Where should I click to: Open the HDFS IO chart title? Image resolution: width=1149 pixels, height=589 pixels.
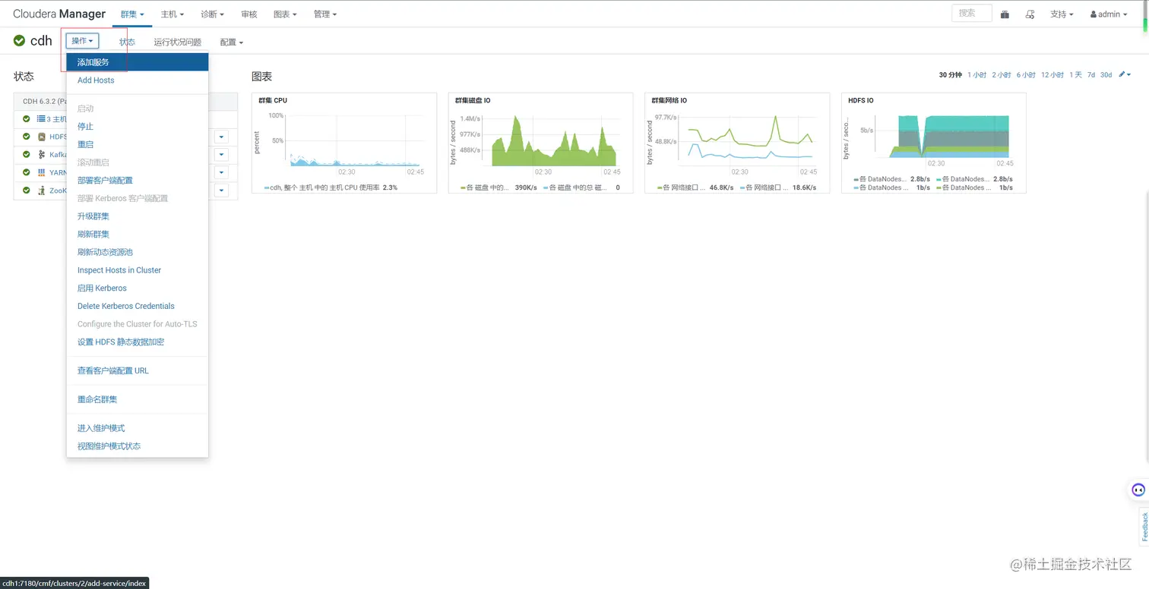coord(860,100)
